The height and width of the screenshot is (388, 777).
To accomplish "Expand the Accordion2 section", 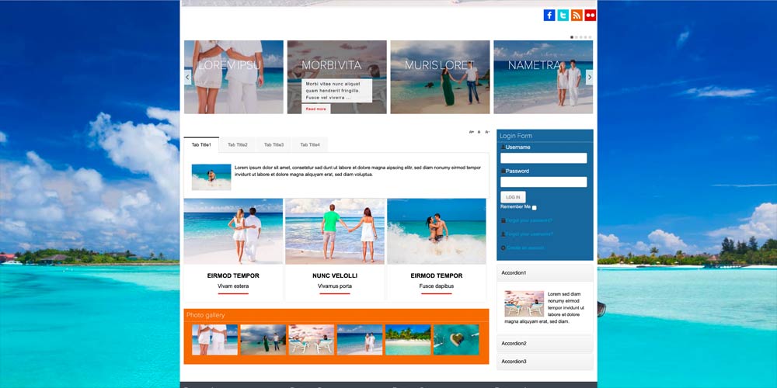I will 545,344.
